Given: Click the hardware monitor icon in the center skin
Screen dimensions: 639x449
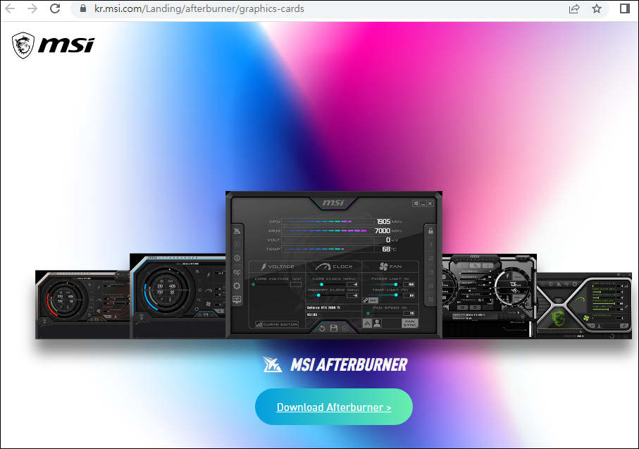Looking at the screenshot, I should 237,300.
